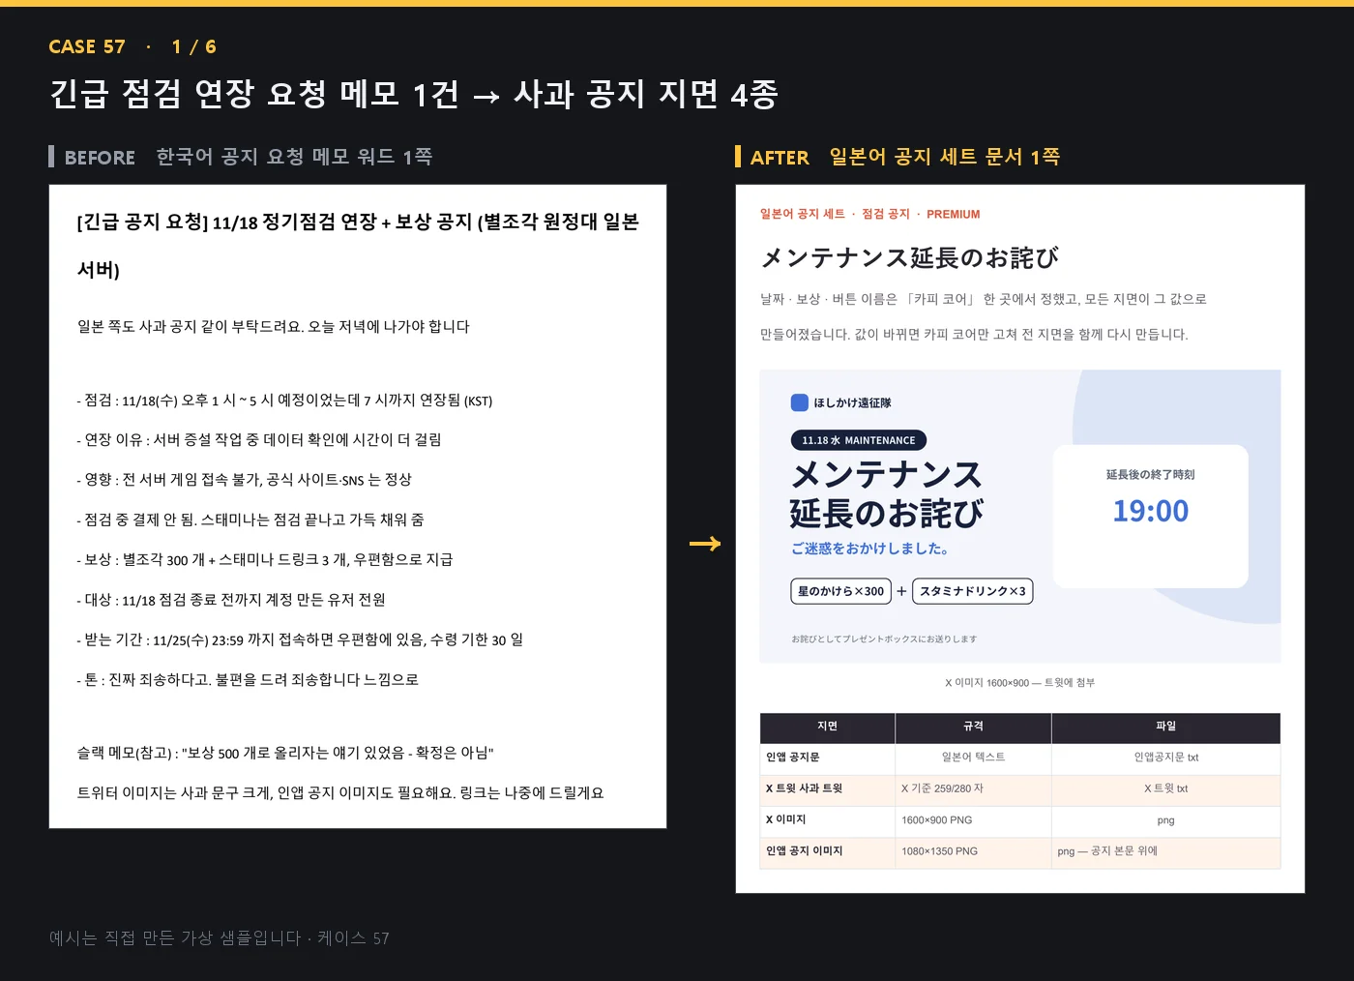Click the '슬랙 메모(참고)' line in memo
This screenshot has width=1354, height=981.
285,753
